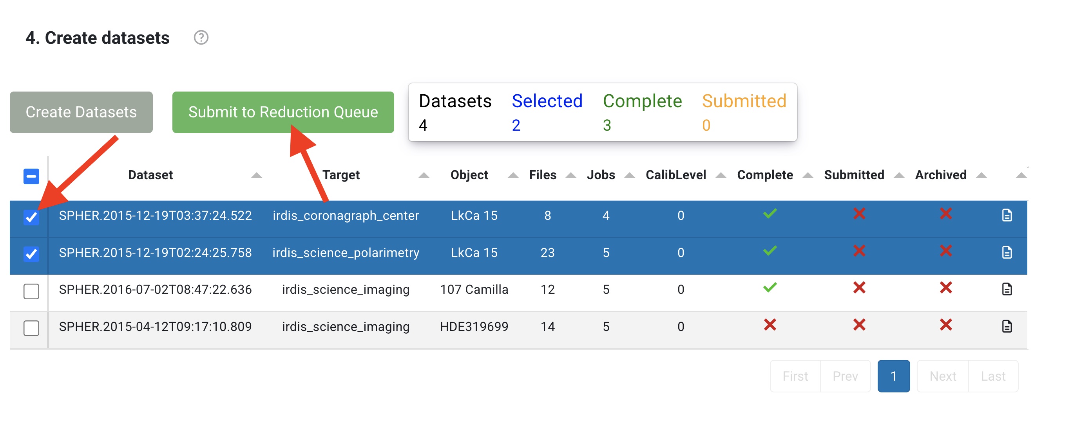This screenshot has height=428, width=1072.
Task: Sort table by Target column
Action: coord(424,175)
